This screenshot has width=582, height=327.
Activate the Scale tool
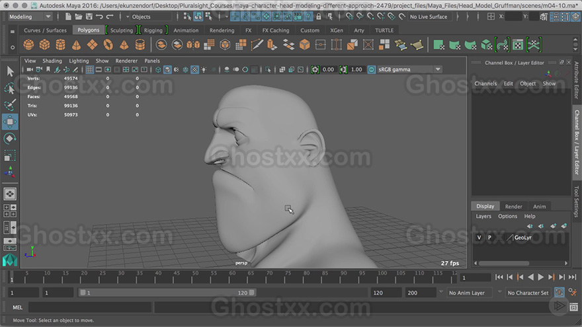tap(10, 155)
